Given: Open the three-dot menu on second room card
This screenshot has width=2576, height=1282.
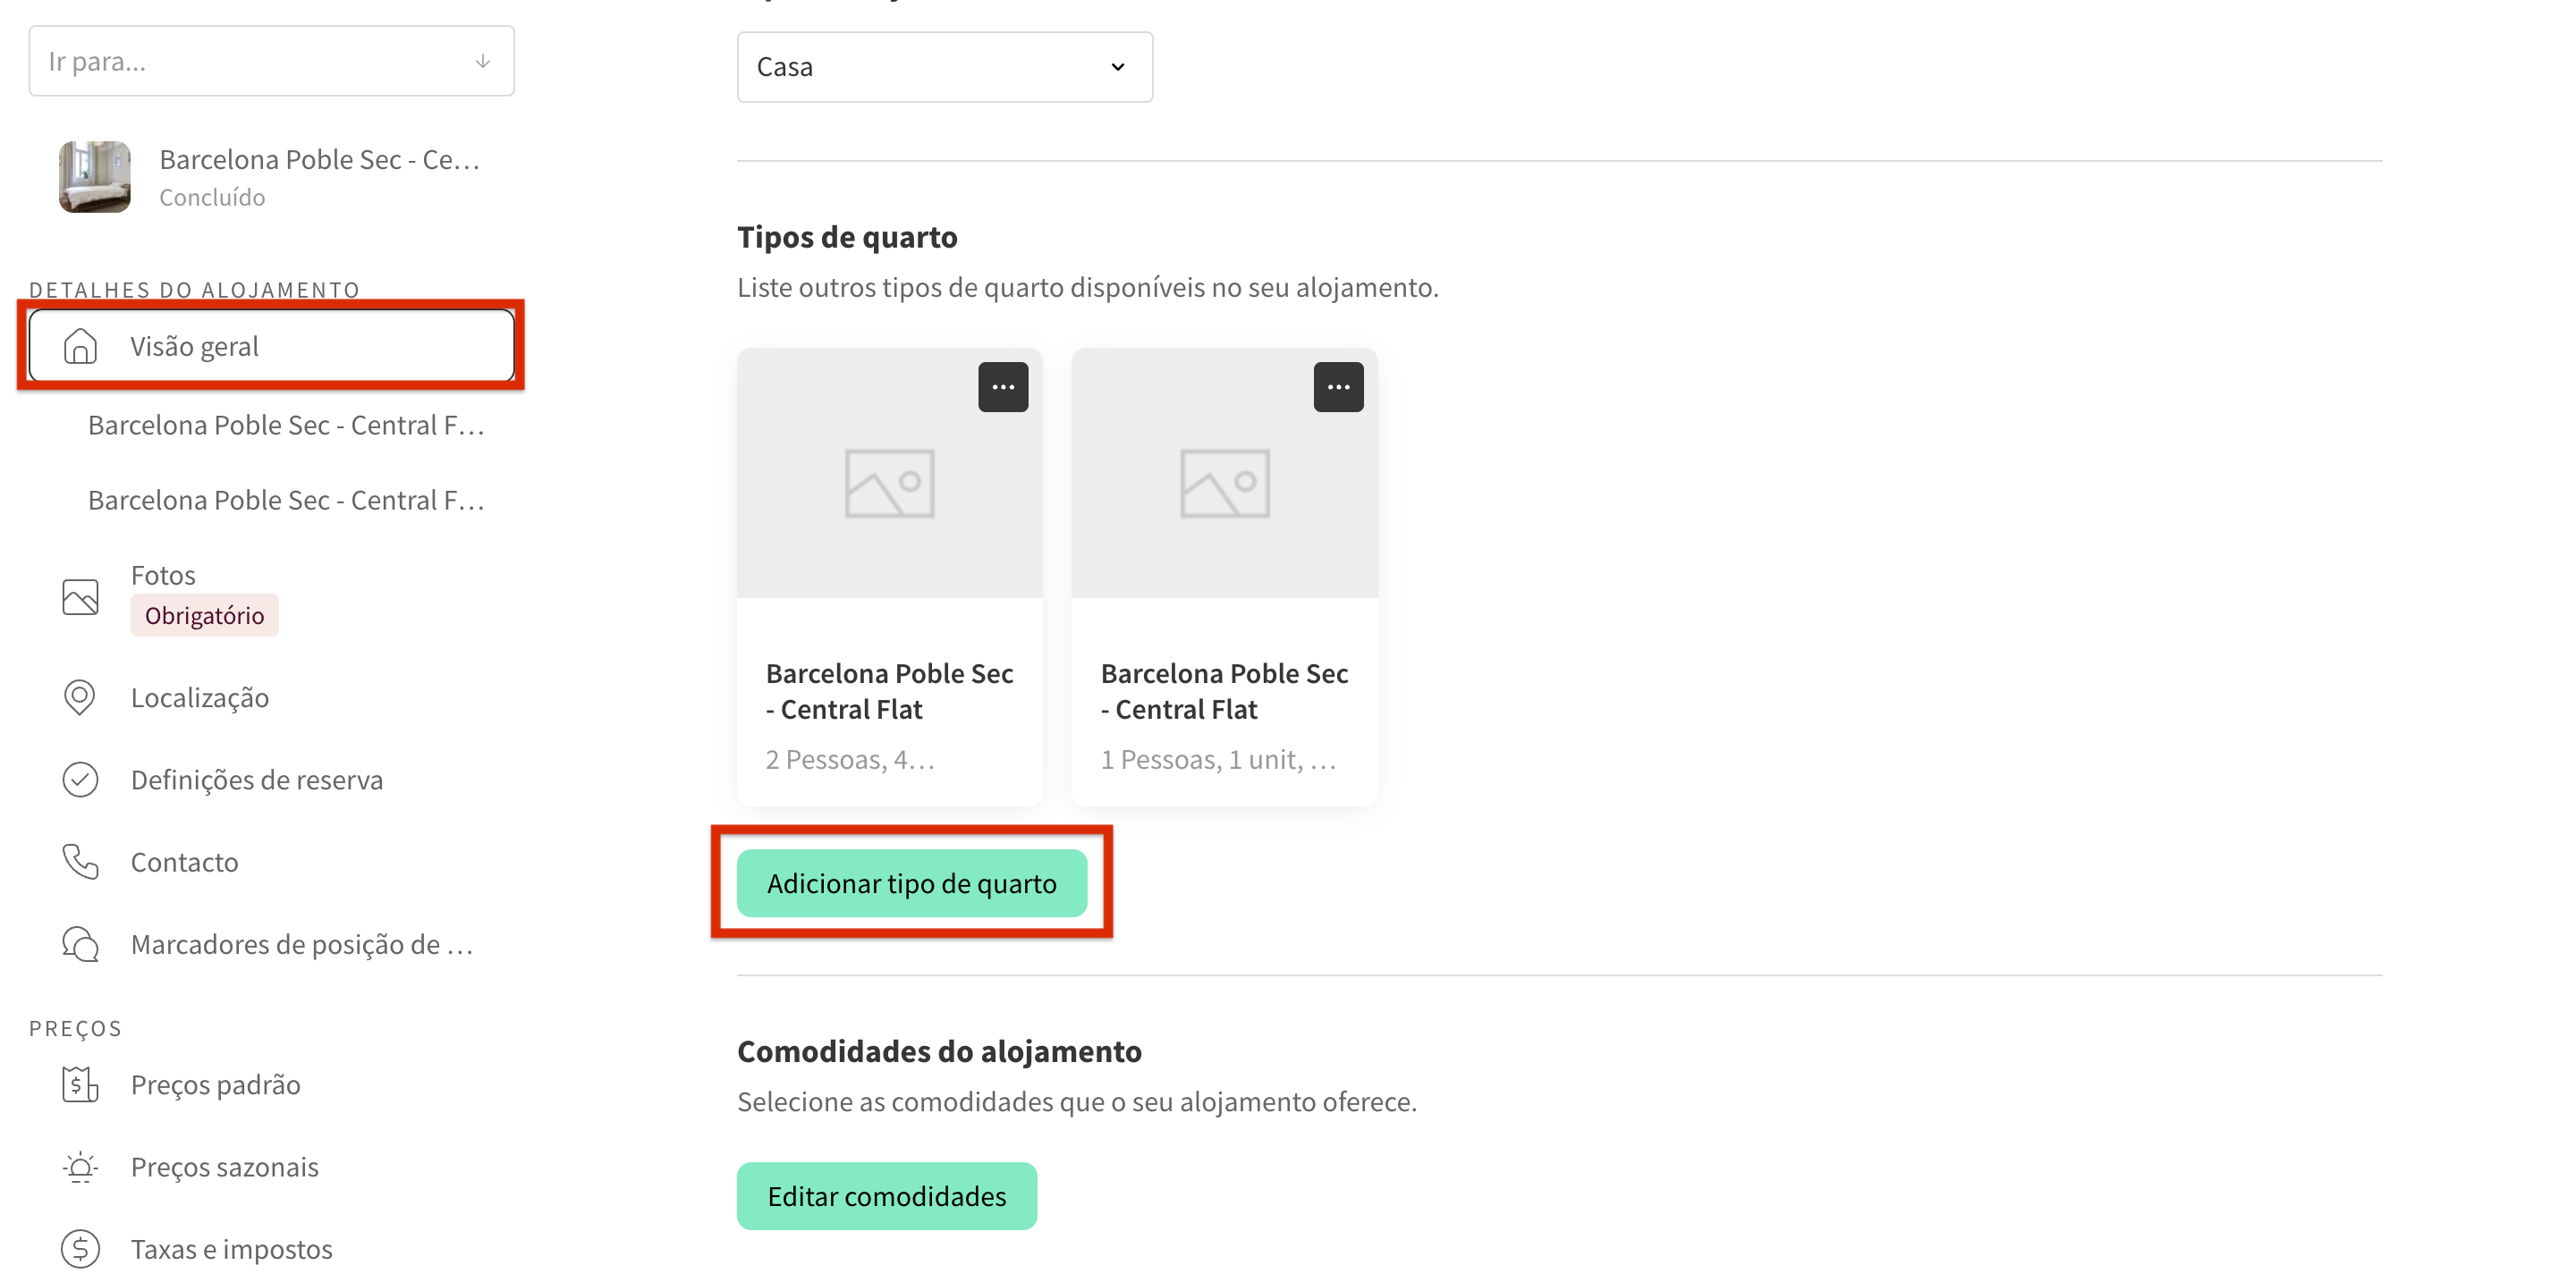Looking at the screenshot, I should 1338,387.
